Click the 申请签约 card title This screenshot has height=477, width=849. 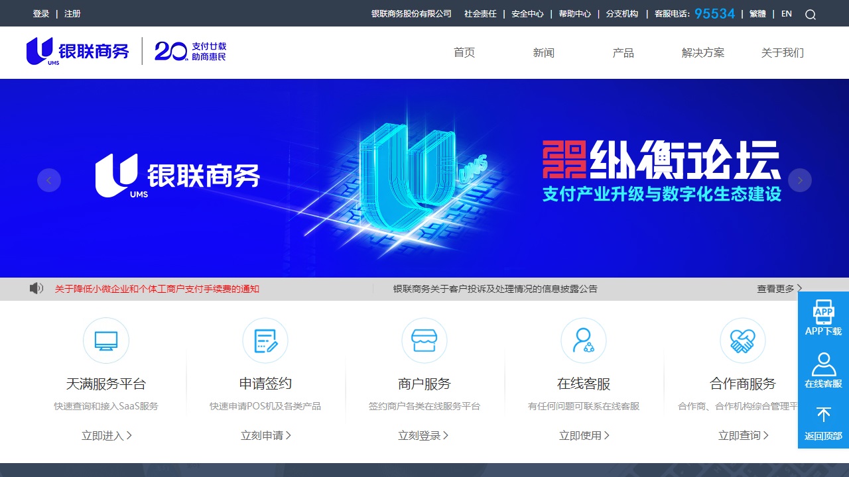265,384
